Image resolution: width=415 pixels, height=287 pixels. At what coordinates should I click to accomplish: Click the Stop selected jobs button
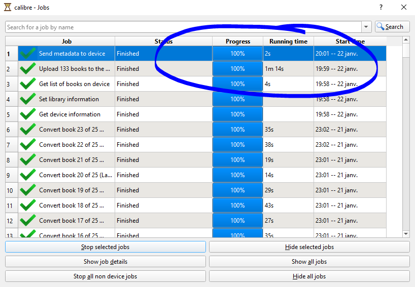[106, 247]
